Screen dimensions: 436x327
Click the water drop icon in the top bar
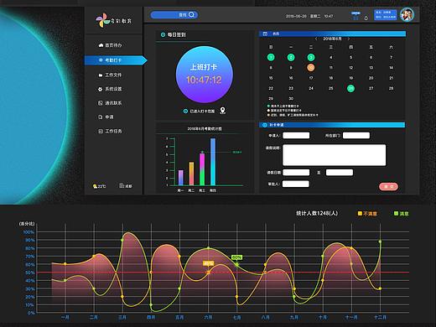(x=366, y=18)
